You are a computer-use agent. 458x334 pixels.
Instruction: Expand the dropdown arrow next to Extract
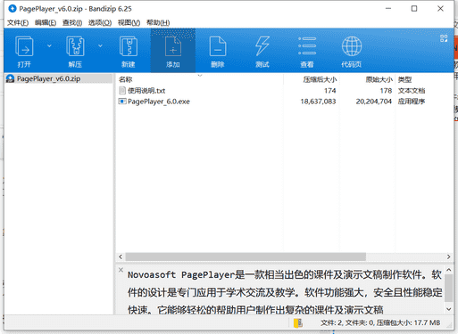100,45
